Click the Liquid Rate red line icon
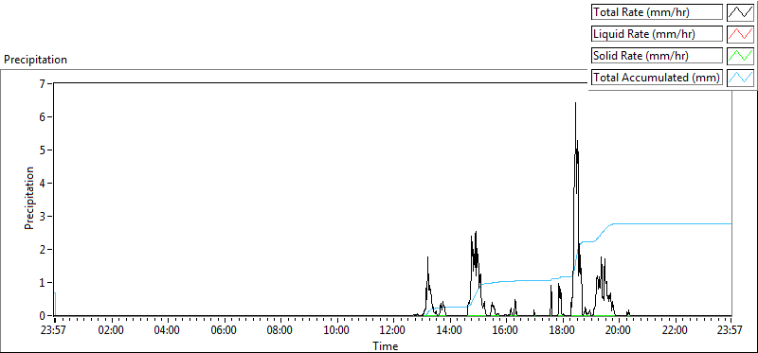758x353 pixels. click(x=740, y=34)
